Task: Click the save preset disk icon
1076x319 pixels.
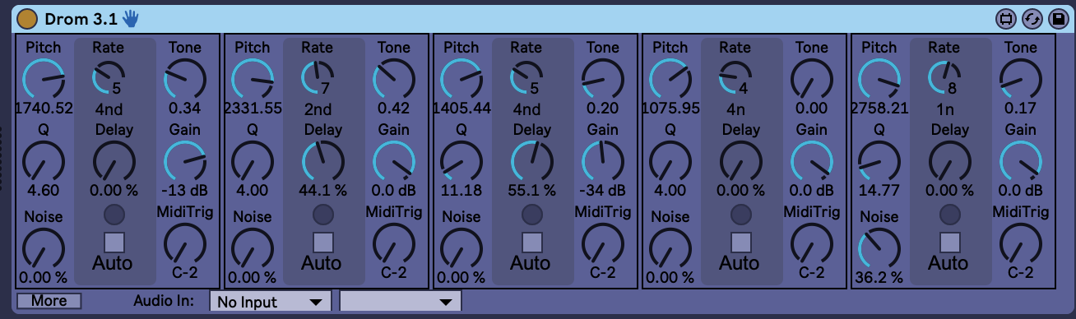Action: coord(1056,18)
